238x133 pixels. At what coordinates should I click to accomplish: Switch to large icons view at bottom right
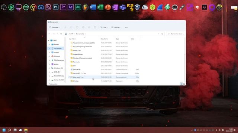[x=184, y=84]
